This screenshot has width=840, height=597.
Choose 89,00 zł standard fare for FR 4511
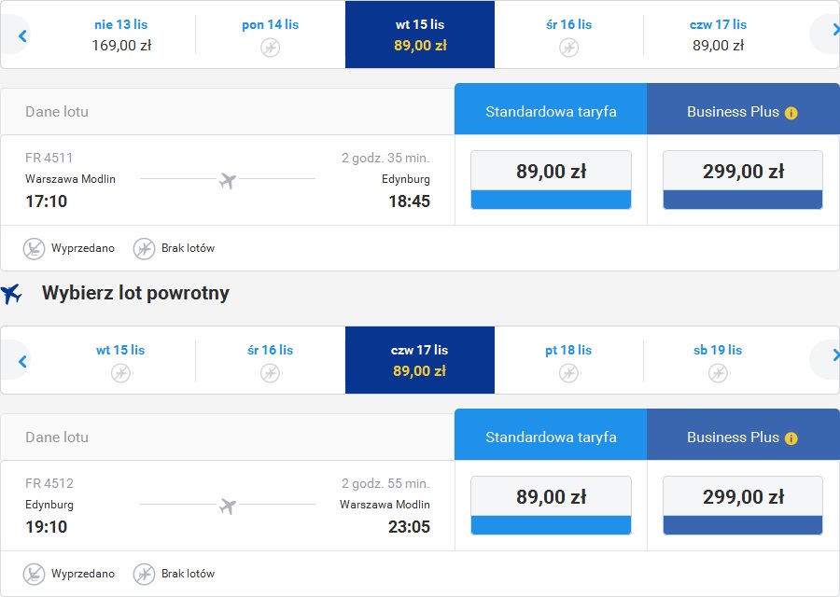click(x=551, y=180)
